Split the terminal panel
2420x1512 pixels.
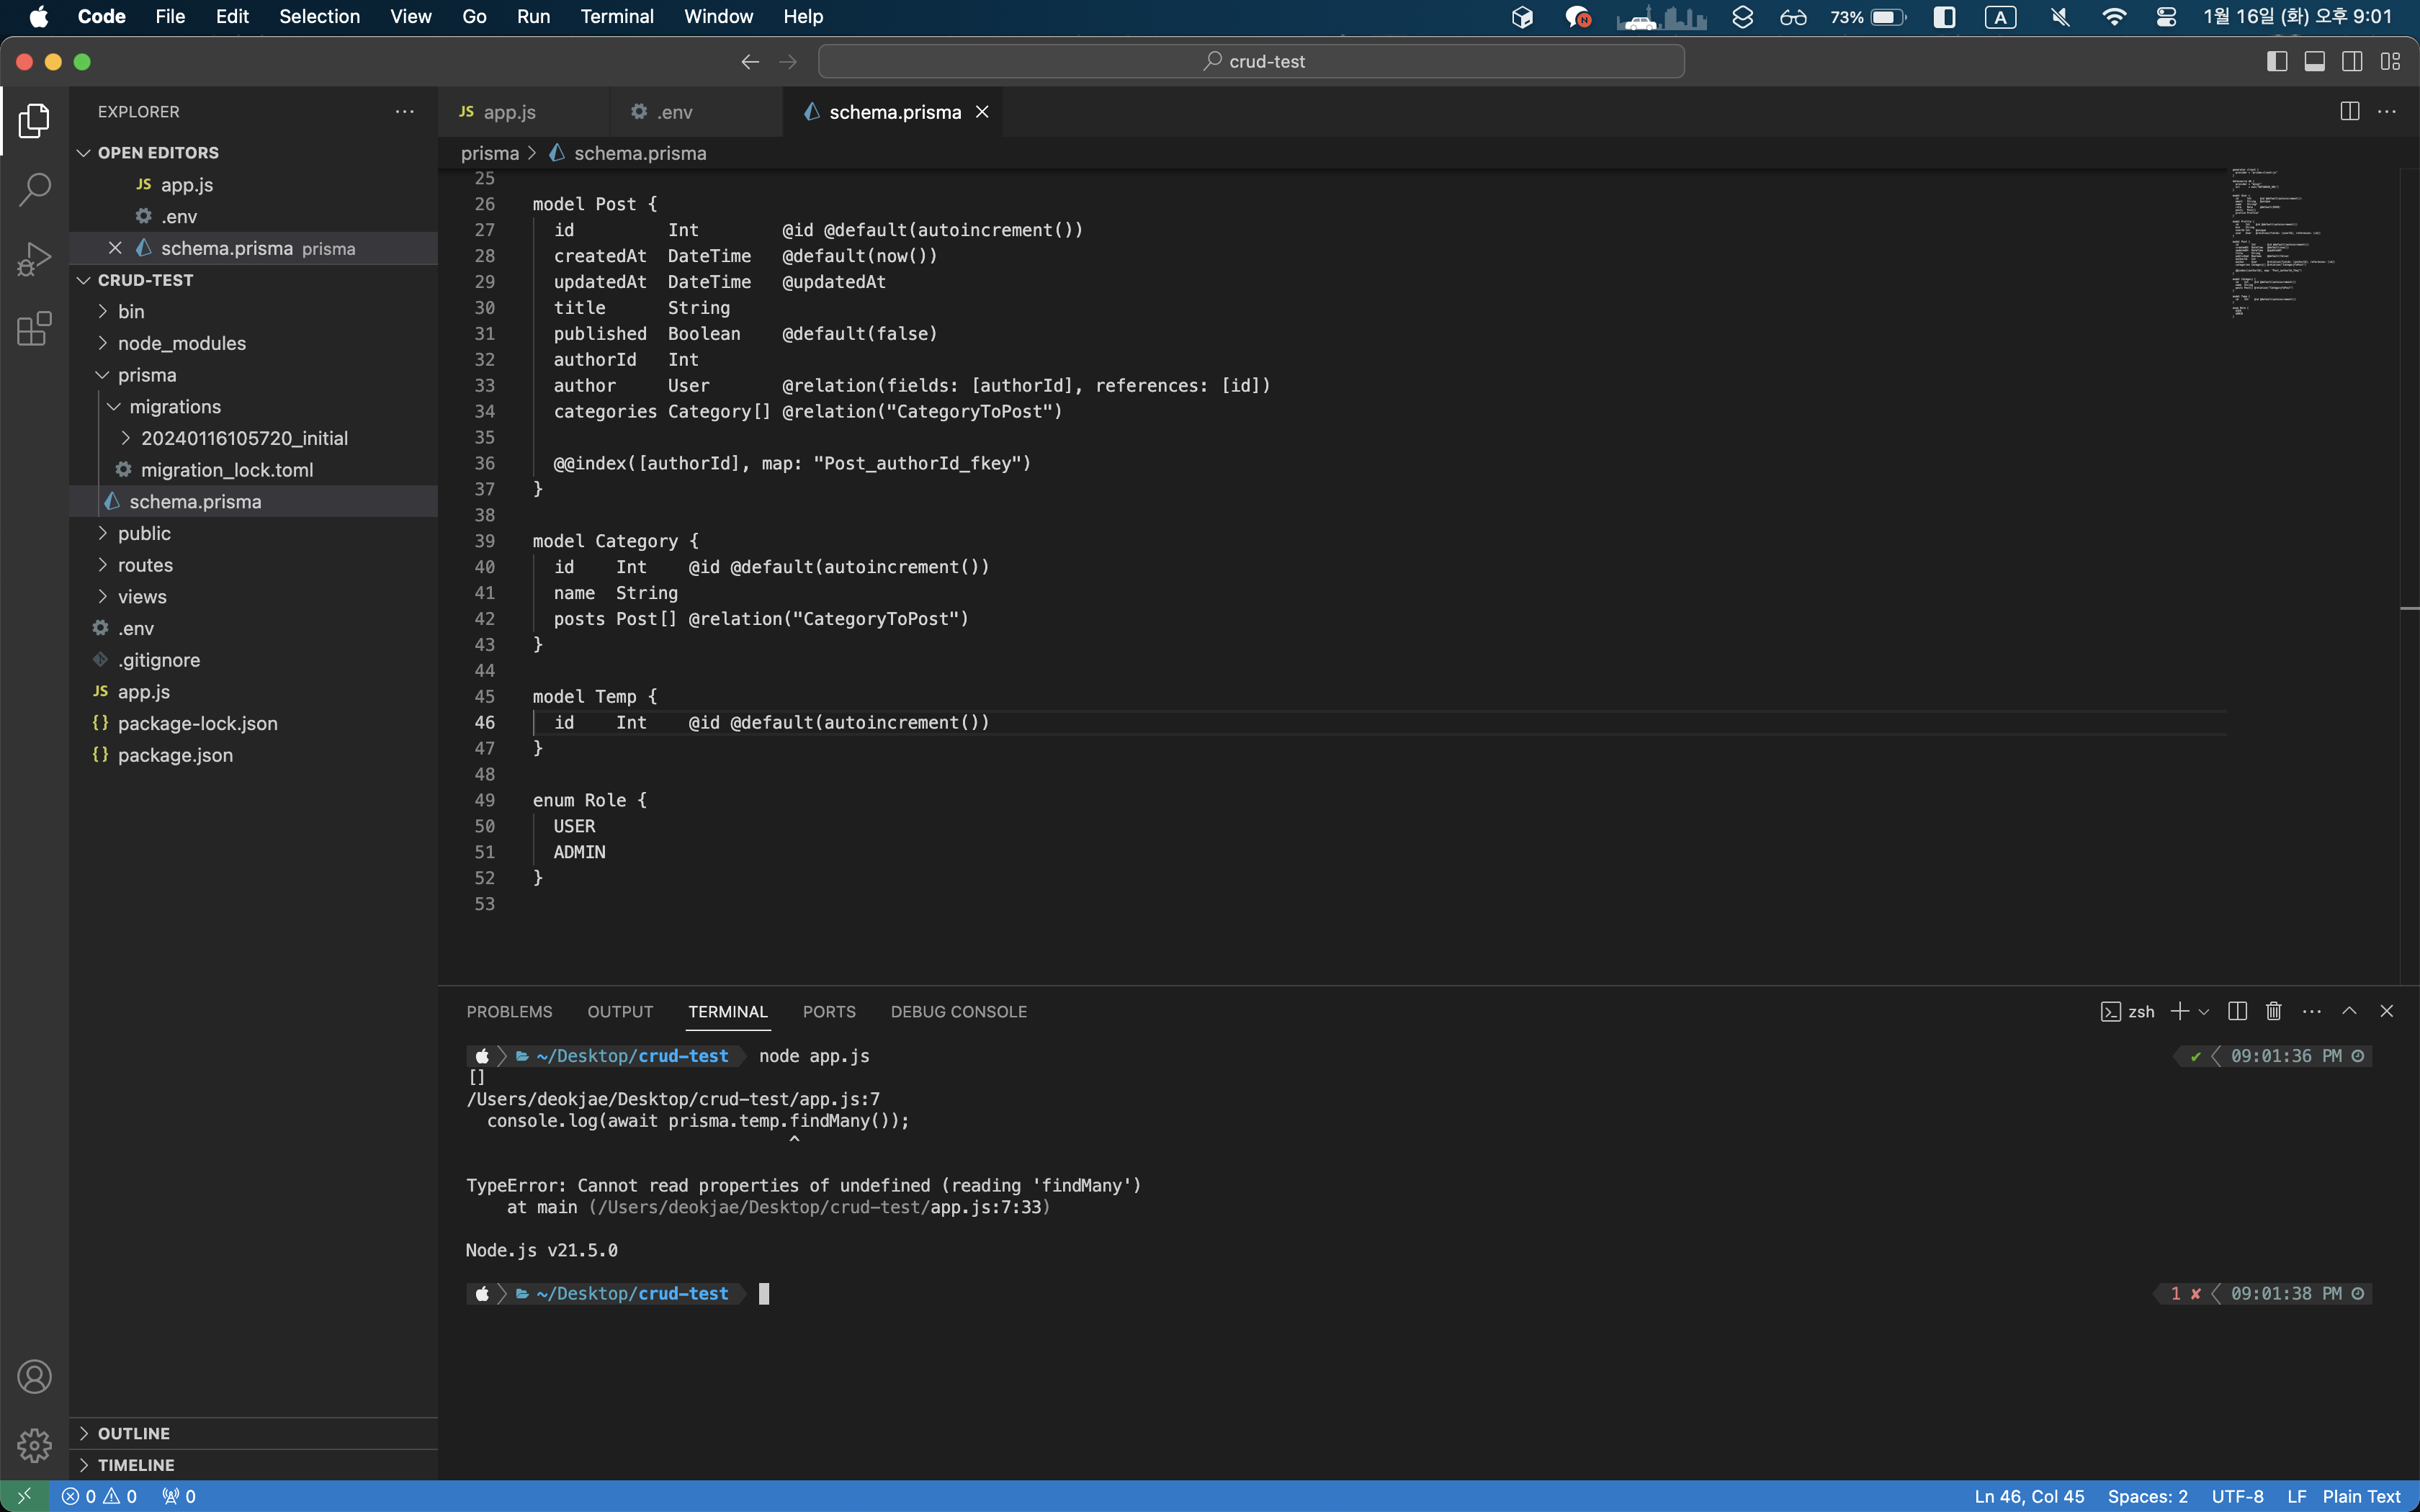pos(2237,1011)
